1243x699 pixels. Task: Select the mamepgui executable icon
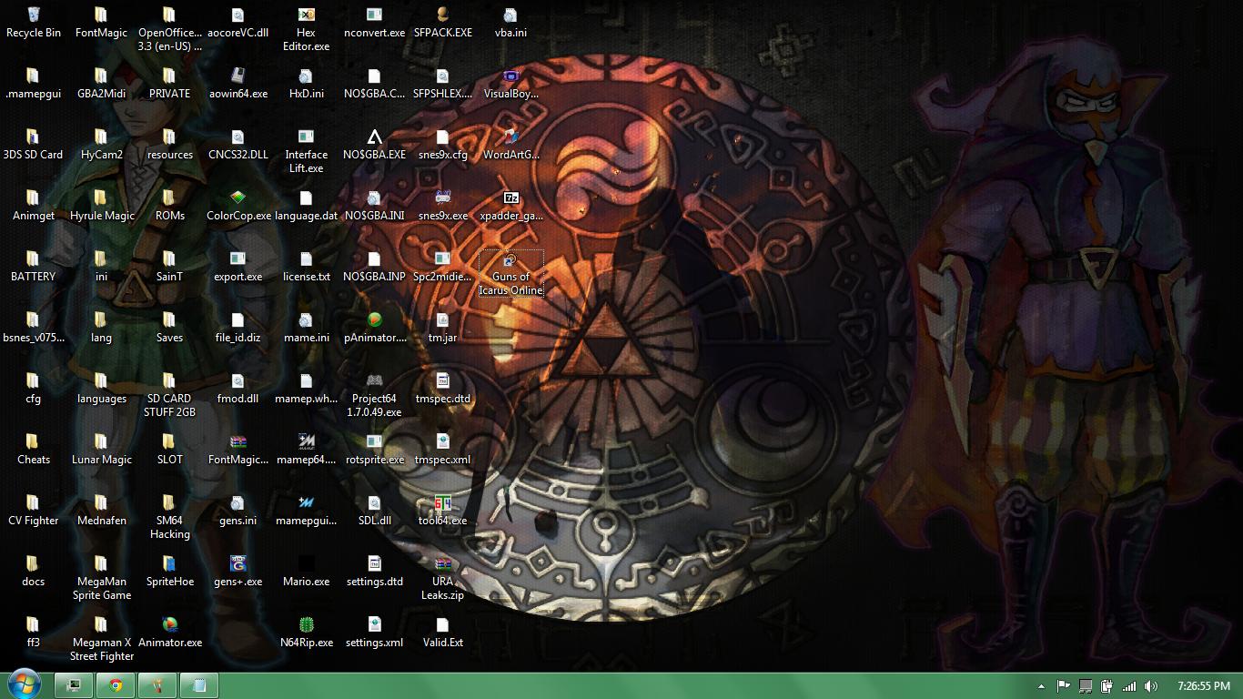(x=306, y=512)
